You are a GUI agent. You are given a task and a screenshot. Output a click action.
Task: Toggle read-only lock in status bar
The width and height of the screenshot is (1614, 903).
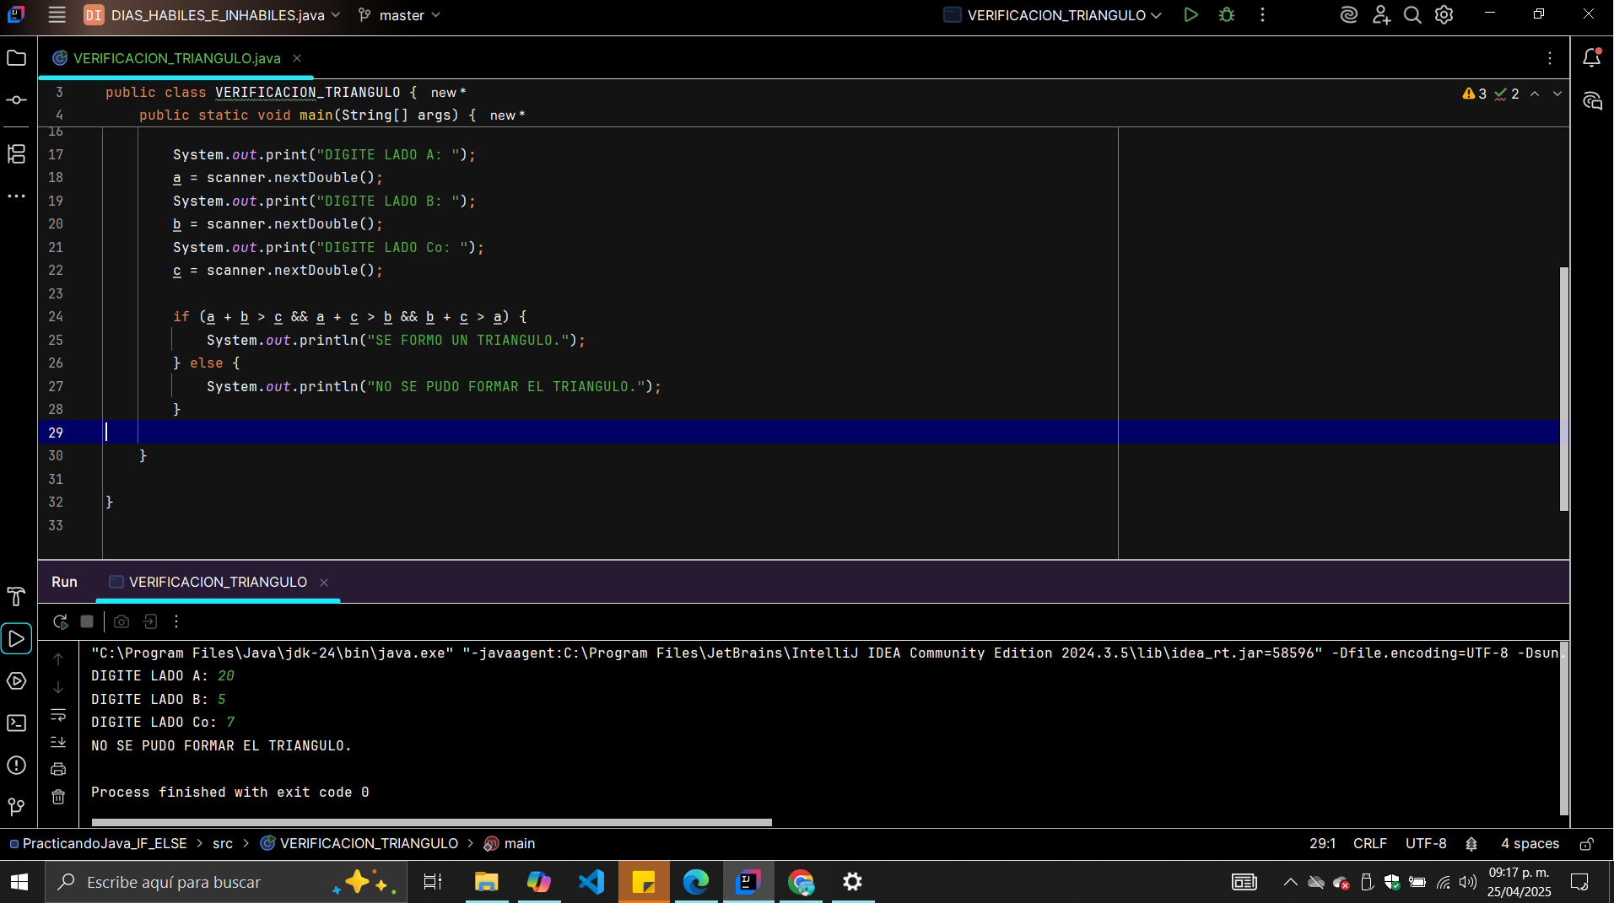(1586, 844)
